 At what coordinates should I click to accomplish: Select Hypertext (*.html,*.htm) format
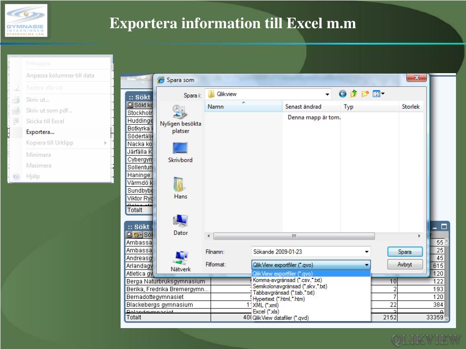coord(311,299)
